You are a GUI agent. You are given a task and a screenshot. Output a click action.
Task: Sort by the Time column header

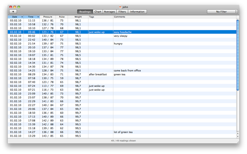click(x=32, y=17)
